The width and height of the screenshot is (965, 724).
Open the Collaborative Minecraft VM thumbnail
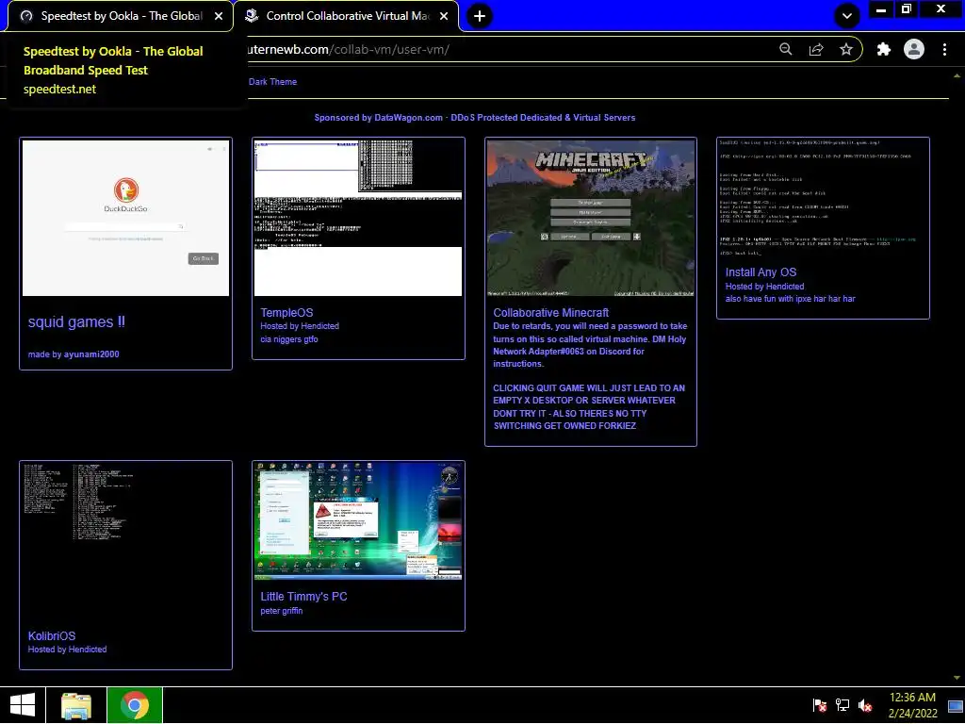(591, 218)
